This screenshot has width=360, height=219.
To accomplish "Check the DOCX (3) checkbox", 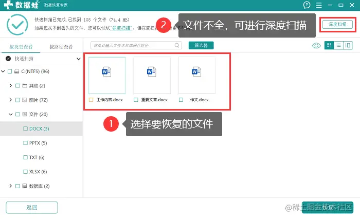I will [x=25, y=129].
